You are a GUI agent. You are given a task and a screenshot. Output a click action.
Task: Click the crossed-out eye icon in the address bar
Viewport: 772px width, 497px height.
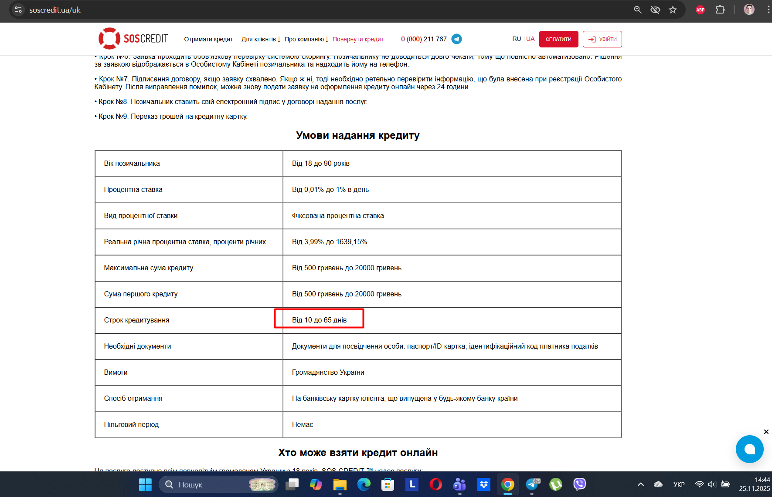tap(655, 10)
